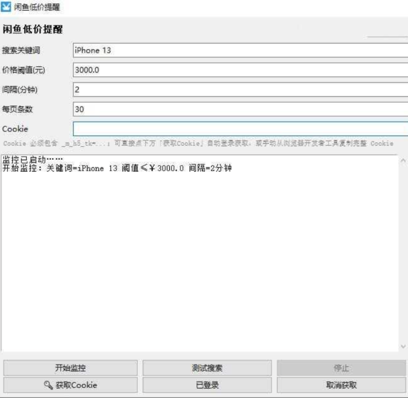Focus the 间隔(分钟) input with value 2
408x398 pixels.
240,89
